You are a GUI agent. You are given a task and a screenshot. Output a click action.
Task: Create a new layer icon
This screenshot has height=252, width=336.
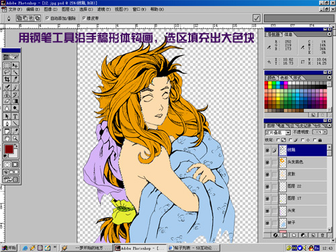(313, 235)
